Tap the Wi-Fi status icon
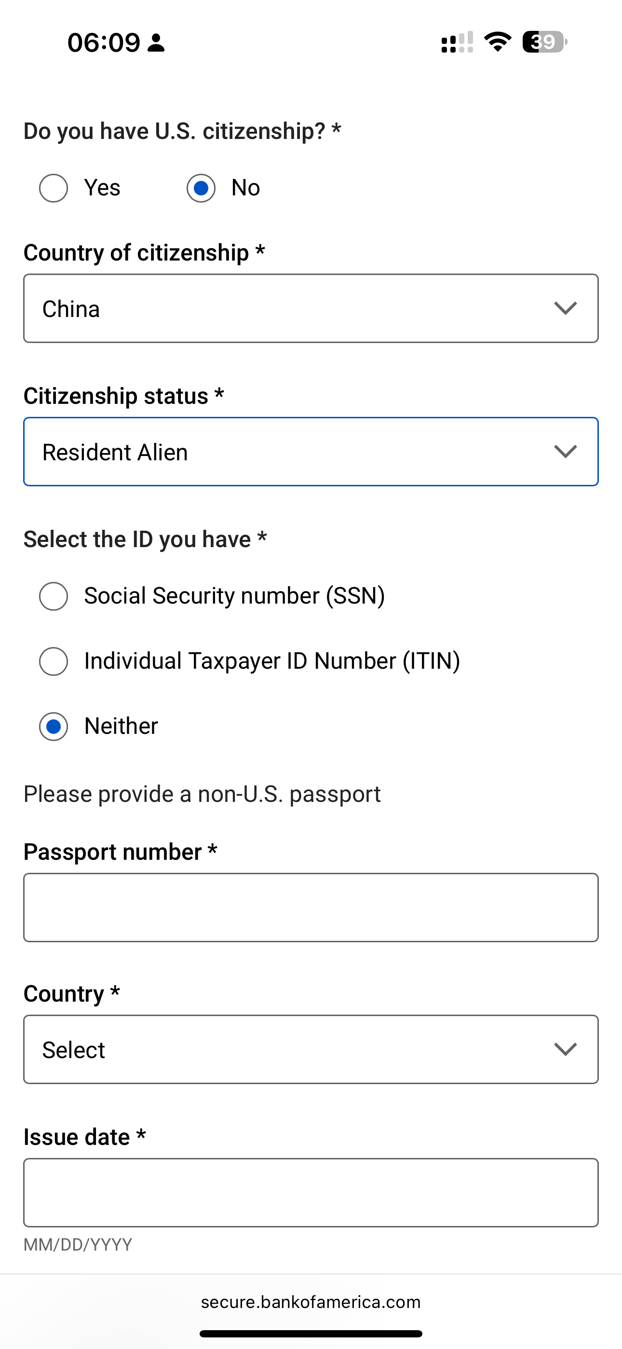The width and height of the screenshot is (622, 1349). point(498,42)
